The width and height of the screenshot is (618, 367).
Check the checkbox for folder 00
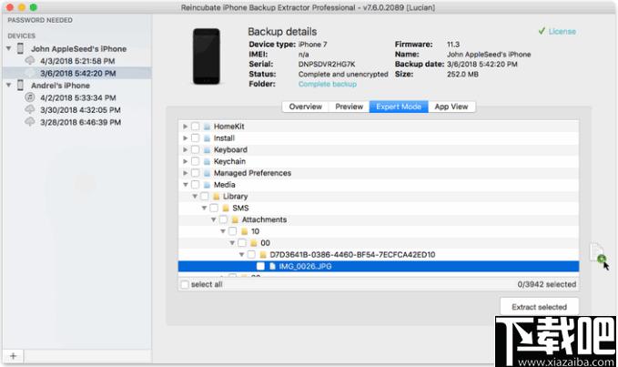[242, 243]
